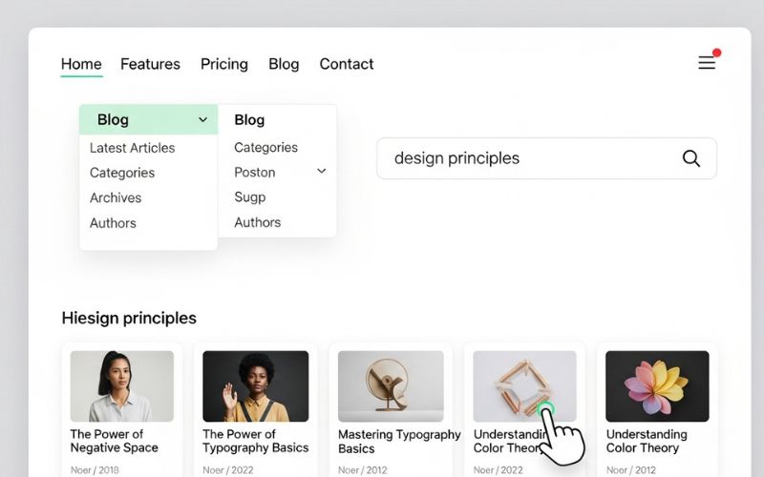This screenshot has height=477, width=764.
Task: Open The Power of Typography Basics image
Action: pos(255,385)
